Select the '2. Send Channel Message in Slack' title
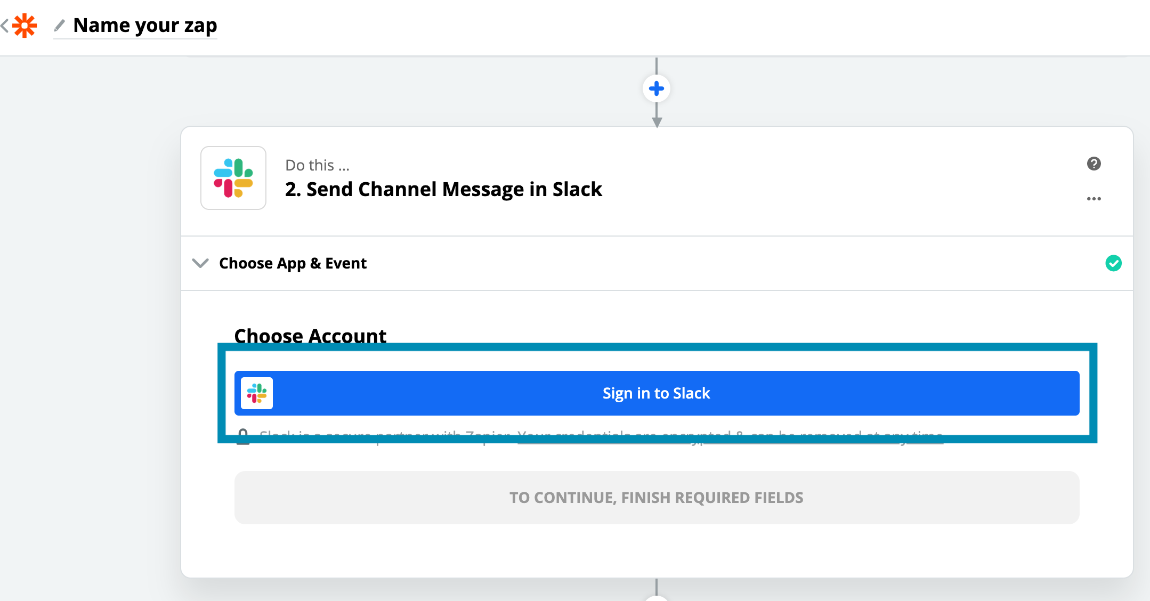Image resolution: width=1150 pixels, height=601 pixels. (x=443, y=190)
